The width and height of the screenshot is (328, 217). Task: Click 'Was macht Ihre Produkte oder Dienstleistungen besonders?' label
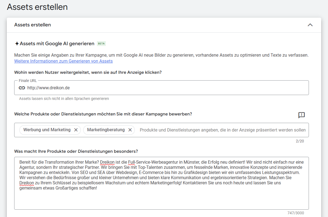click(76, 151)
